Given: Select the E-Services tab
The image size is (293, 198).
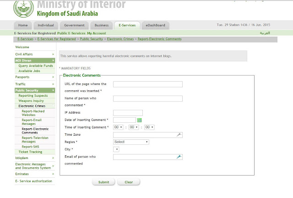Looking at the screenshot, I should [127, 25].
